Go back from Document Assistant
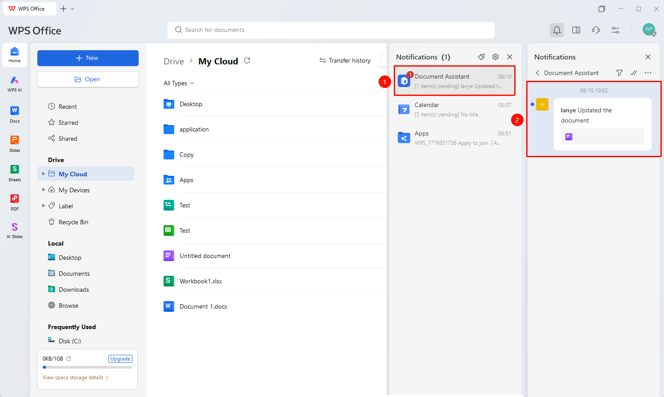The height and width of the screenshot is (397, 664). click(x=537, y=73)
